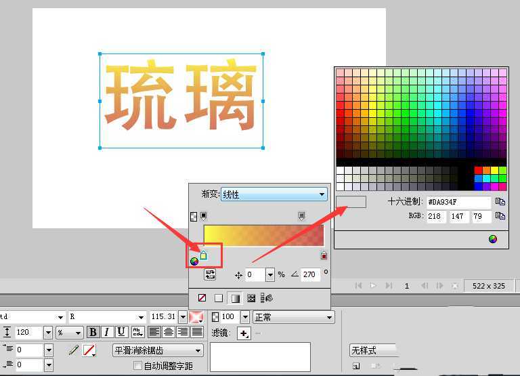Click the text fill color swatch

[197, 317]
